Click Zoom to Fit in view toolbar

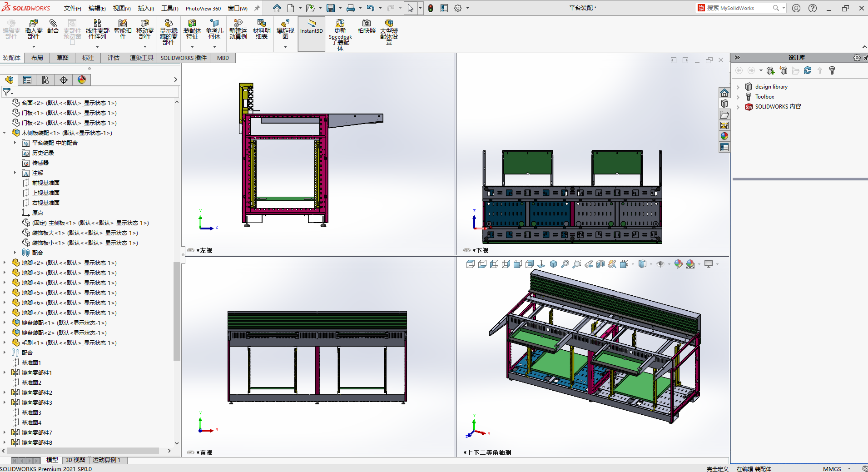565,264
